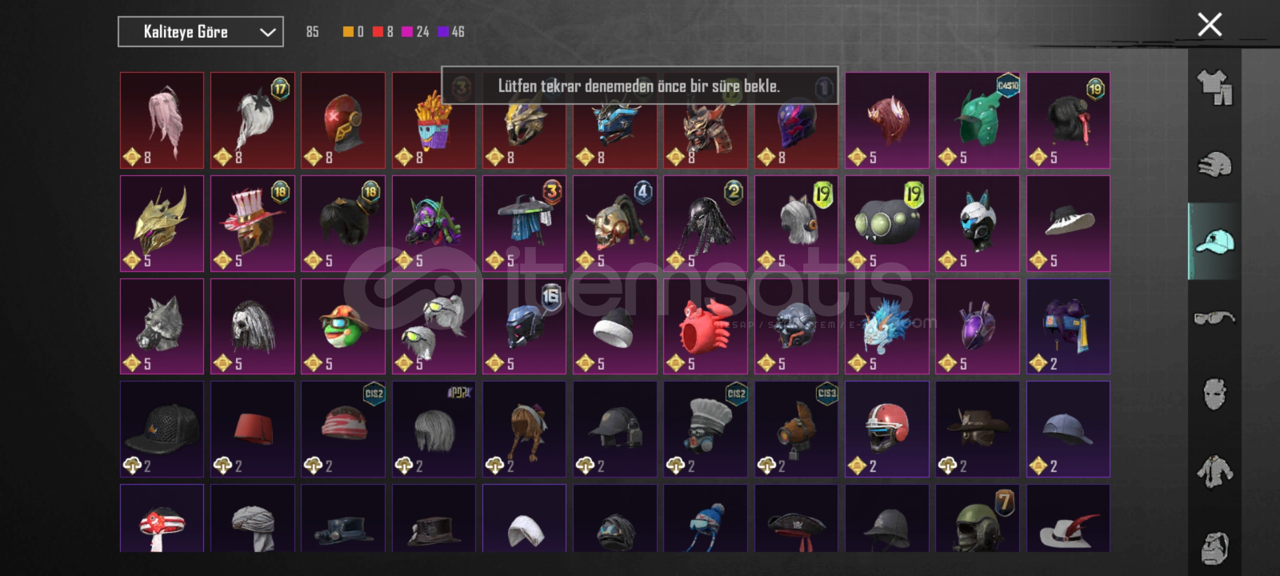
Task: Open the glasses category icon
Action: pos(1214,318)
